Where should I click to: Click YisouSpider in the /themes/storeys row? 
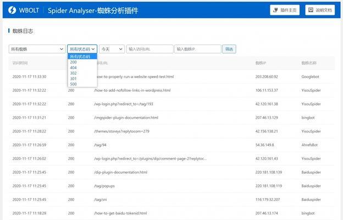pyautogui.click(x=311, y=131)
